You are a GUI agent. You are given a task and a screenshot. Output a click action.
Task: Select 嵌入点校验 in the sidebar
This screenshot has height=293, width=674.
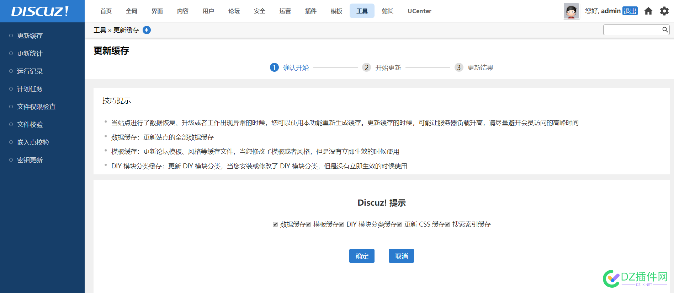(x=33, y=142)
